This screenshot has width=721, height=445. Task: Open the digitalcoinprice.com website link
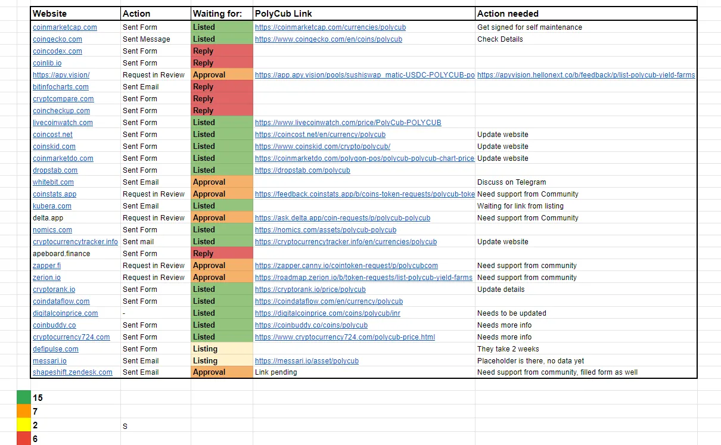pyautogui.click(x=66, y=313)
